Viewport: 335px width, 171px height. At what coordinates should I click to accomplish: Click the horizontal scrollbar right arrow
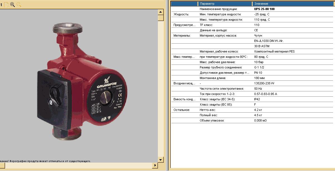pos(155,165)
